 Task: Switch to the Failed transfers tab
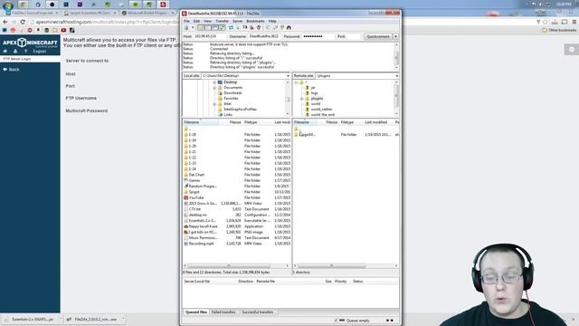click(x=223, y=312)
